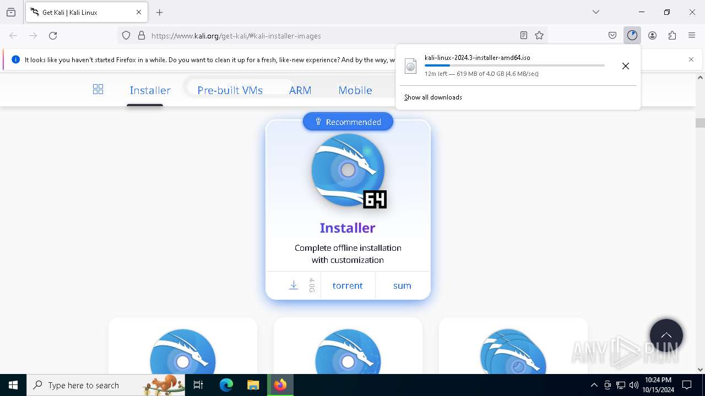Open the taskbar clock and date
This screenshot has width=705, height=396.
pos(658,385)
